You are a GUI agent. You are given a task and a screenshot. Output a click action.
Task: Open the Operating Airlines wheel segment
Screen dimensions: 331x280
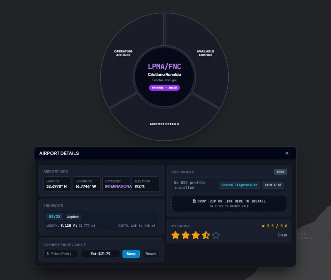click(x=123, y=53)
